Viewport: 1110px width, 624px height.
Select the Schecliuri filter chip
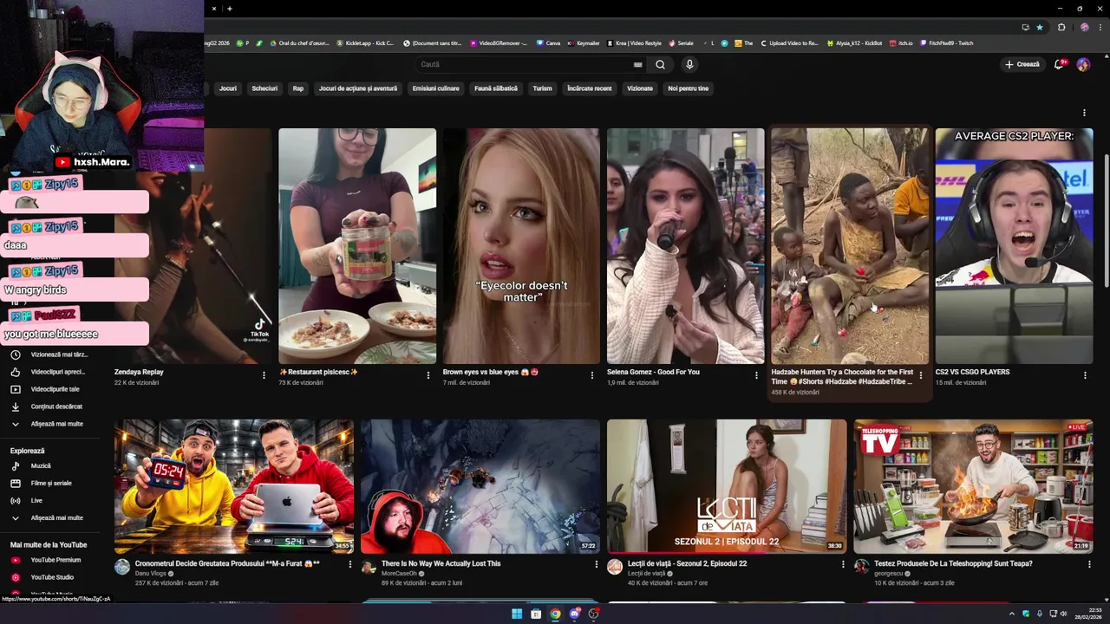click(264, 88)
